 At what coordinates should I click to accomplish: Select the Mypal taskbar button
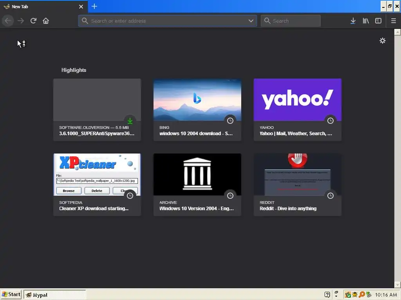55,295
